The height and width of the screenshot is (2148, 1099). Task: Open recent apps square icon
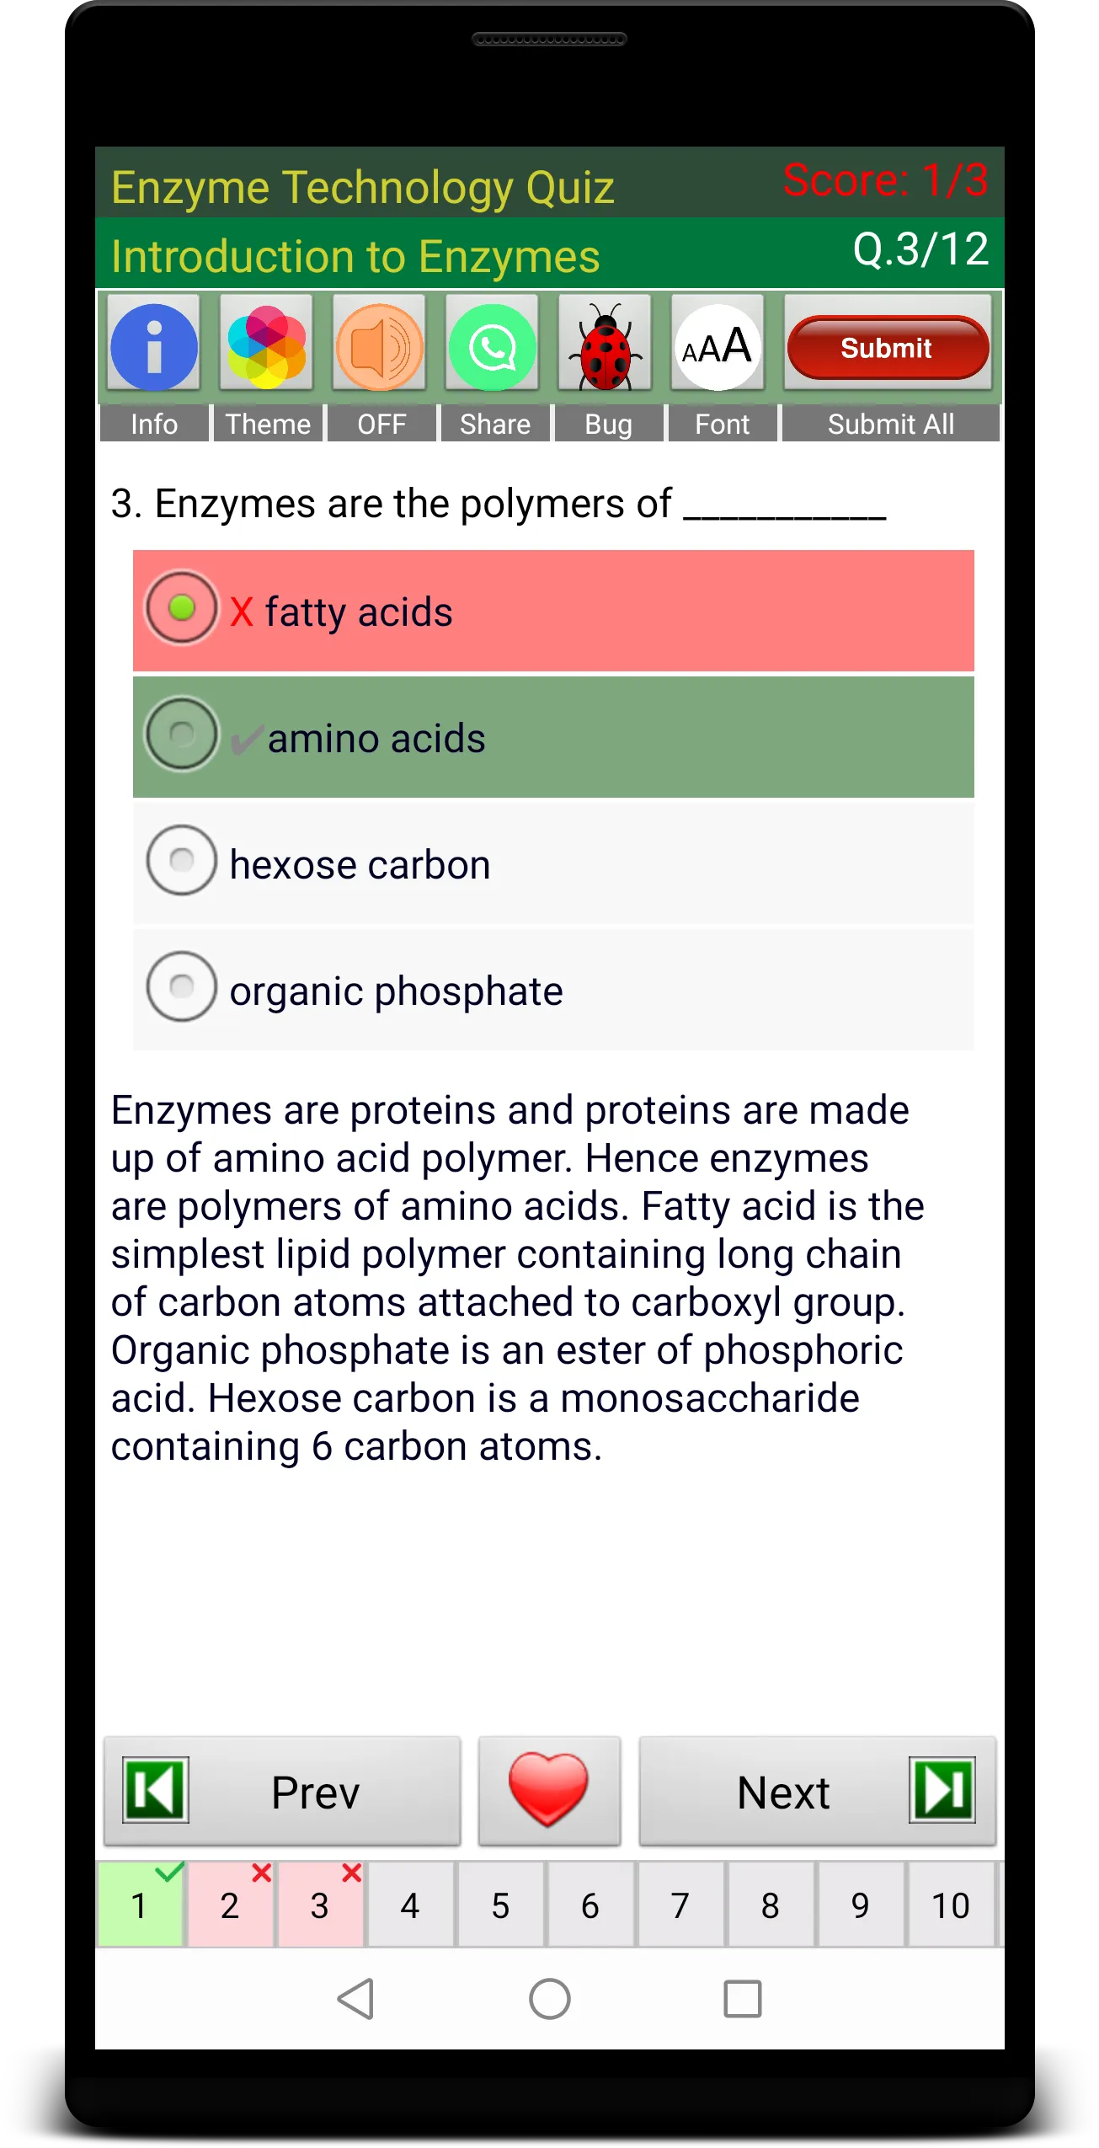(x=743, y=1998)
